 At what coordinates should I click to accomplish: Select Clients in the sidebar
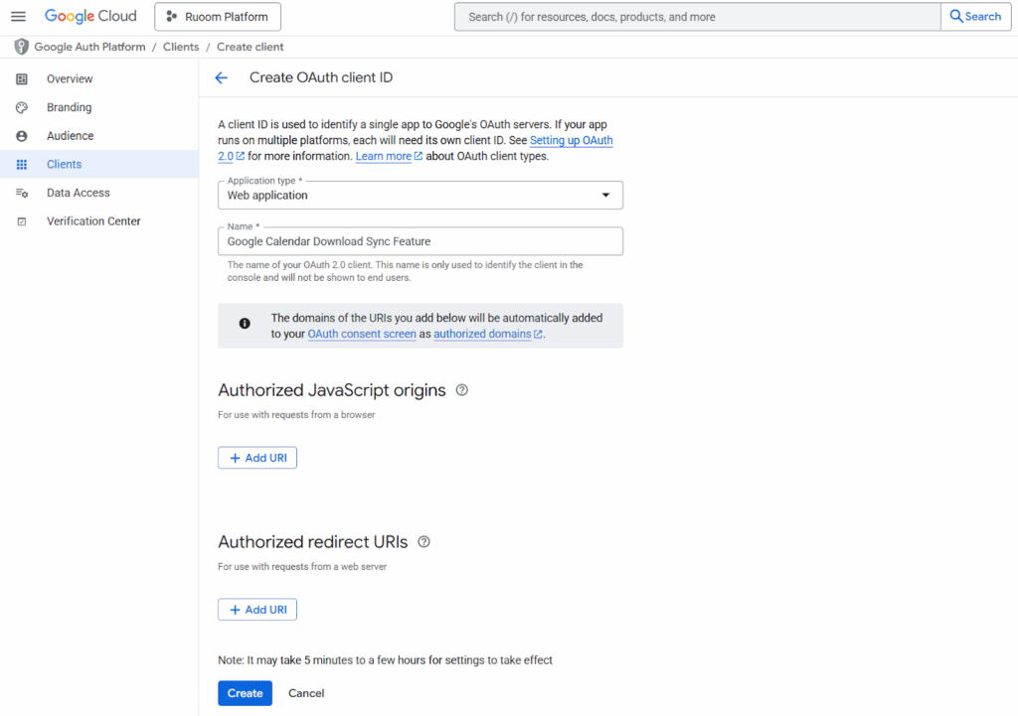click(64, 165)
